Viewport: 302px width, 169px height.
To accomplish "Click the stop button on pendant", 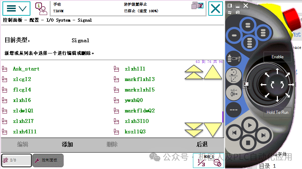I will tap(248, 143).
